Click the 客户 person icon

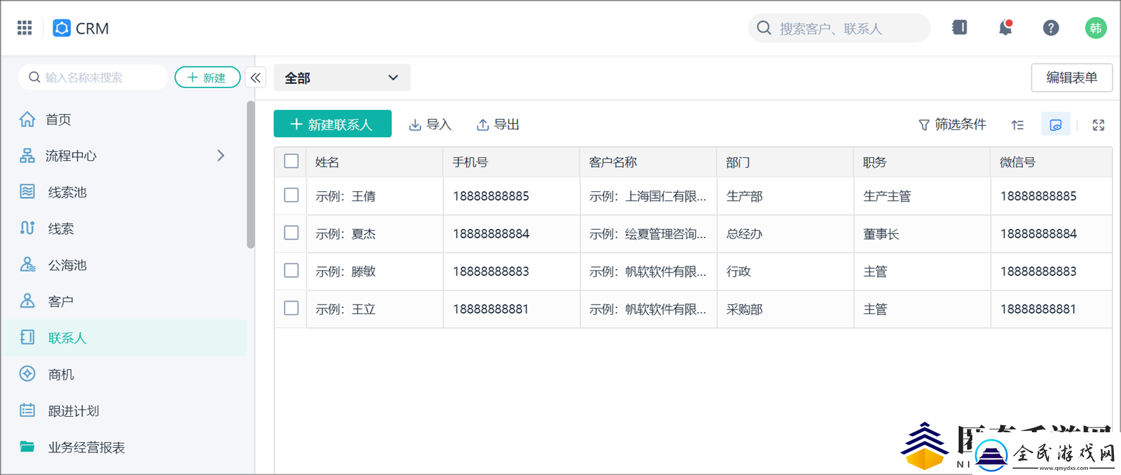(27, 301)
